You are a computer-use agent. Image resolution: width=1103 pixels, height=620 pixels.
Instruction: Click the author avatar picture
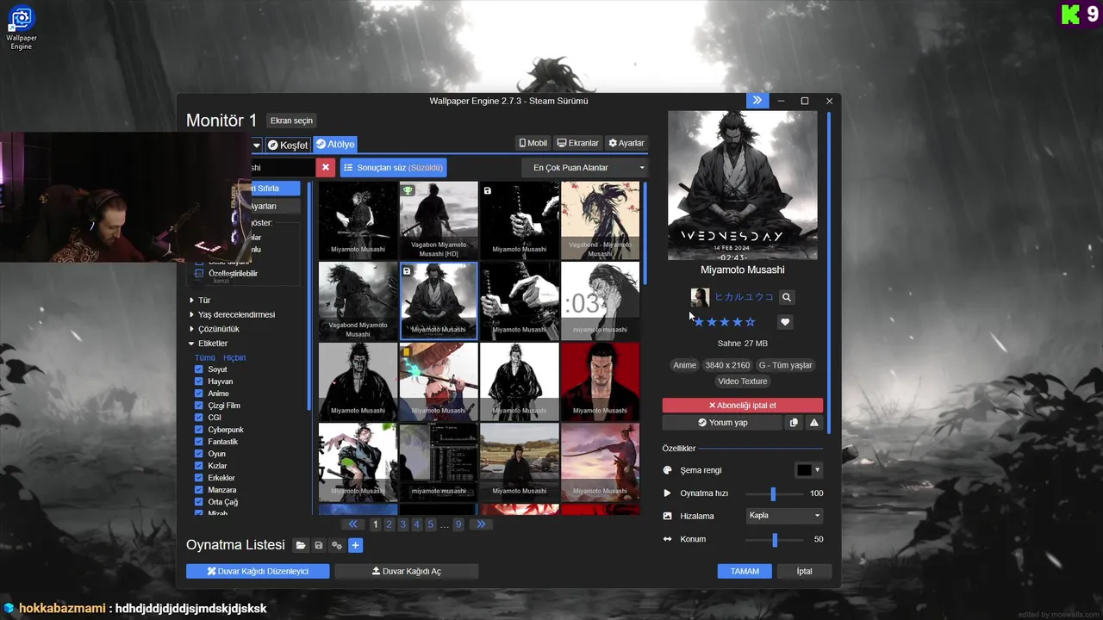(700, 297)
